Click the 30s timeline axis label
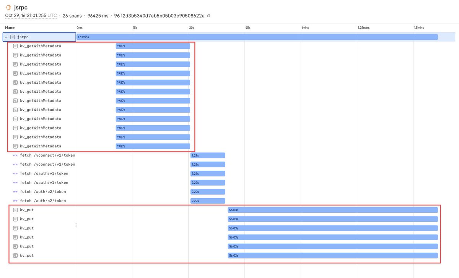The image size is (459, 278). click(x=192, y=28)
